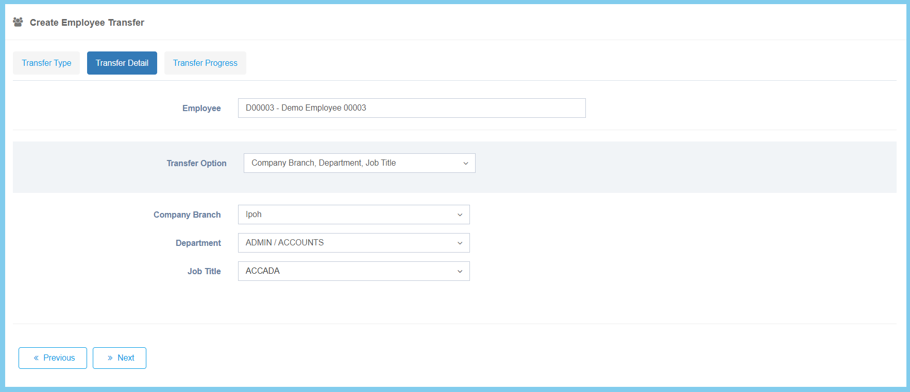Click the Job Title label
910x392 pixels.
pyautogui.click(x=204, y=271)
